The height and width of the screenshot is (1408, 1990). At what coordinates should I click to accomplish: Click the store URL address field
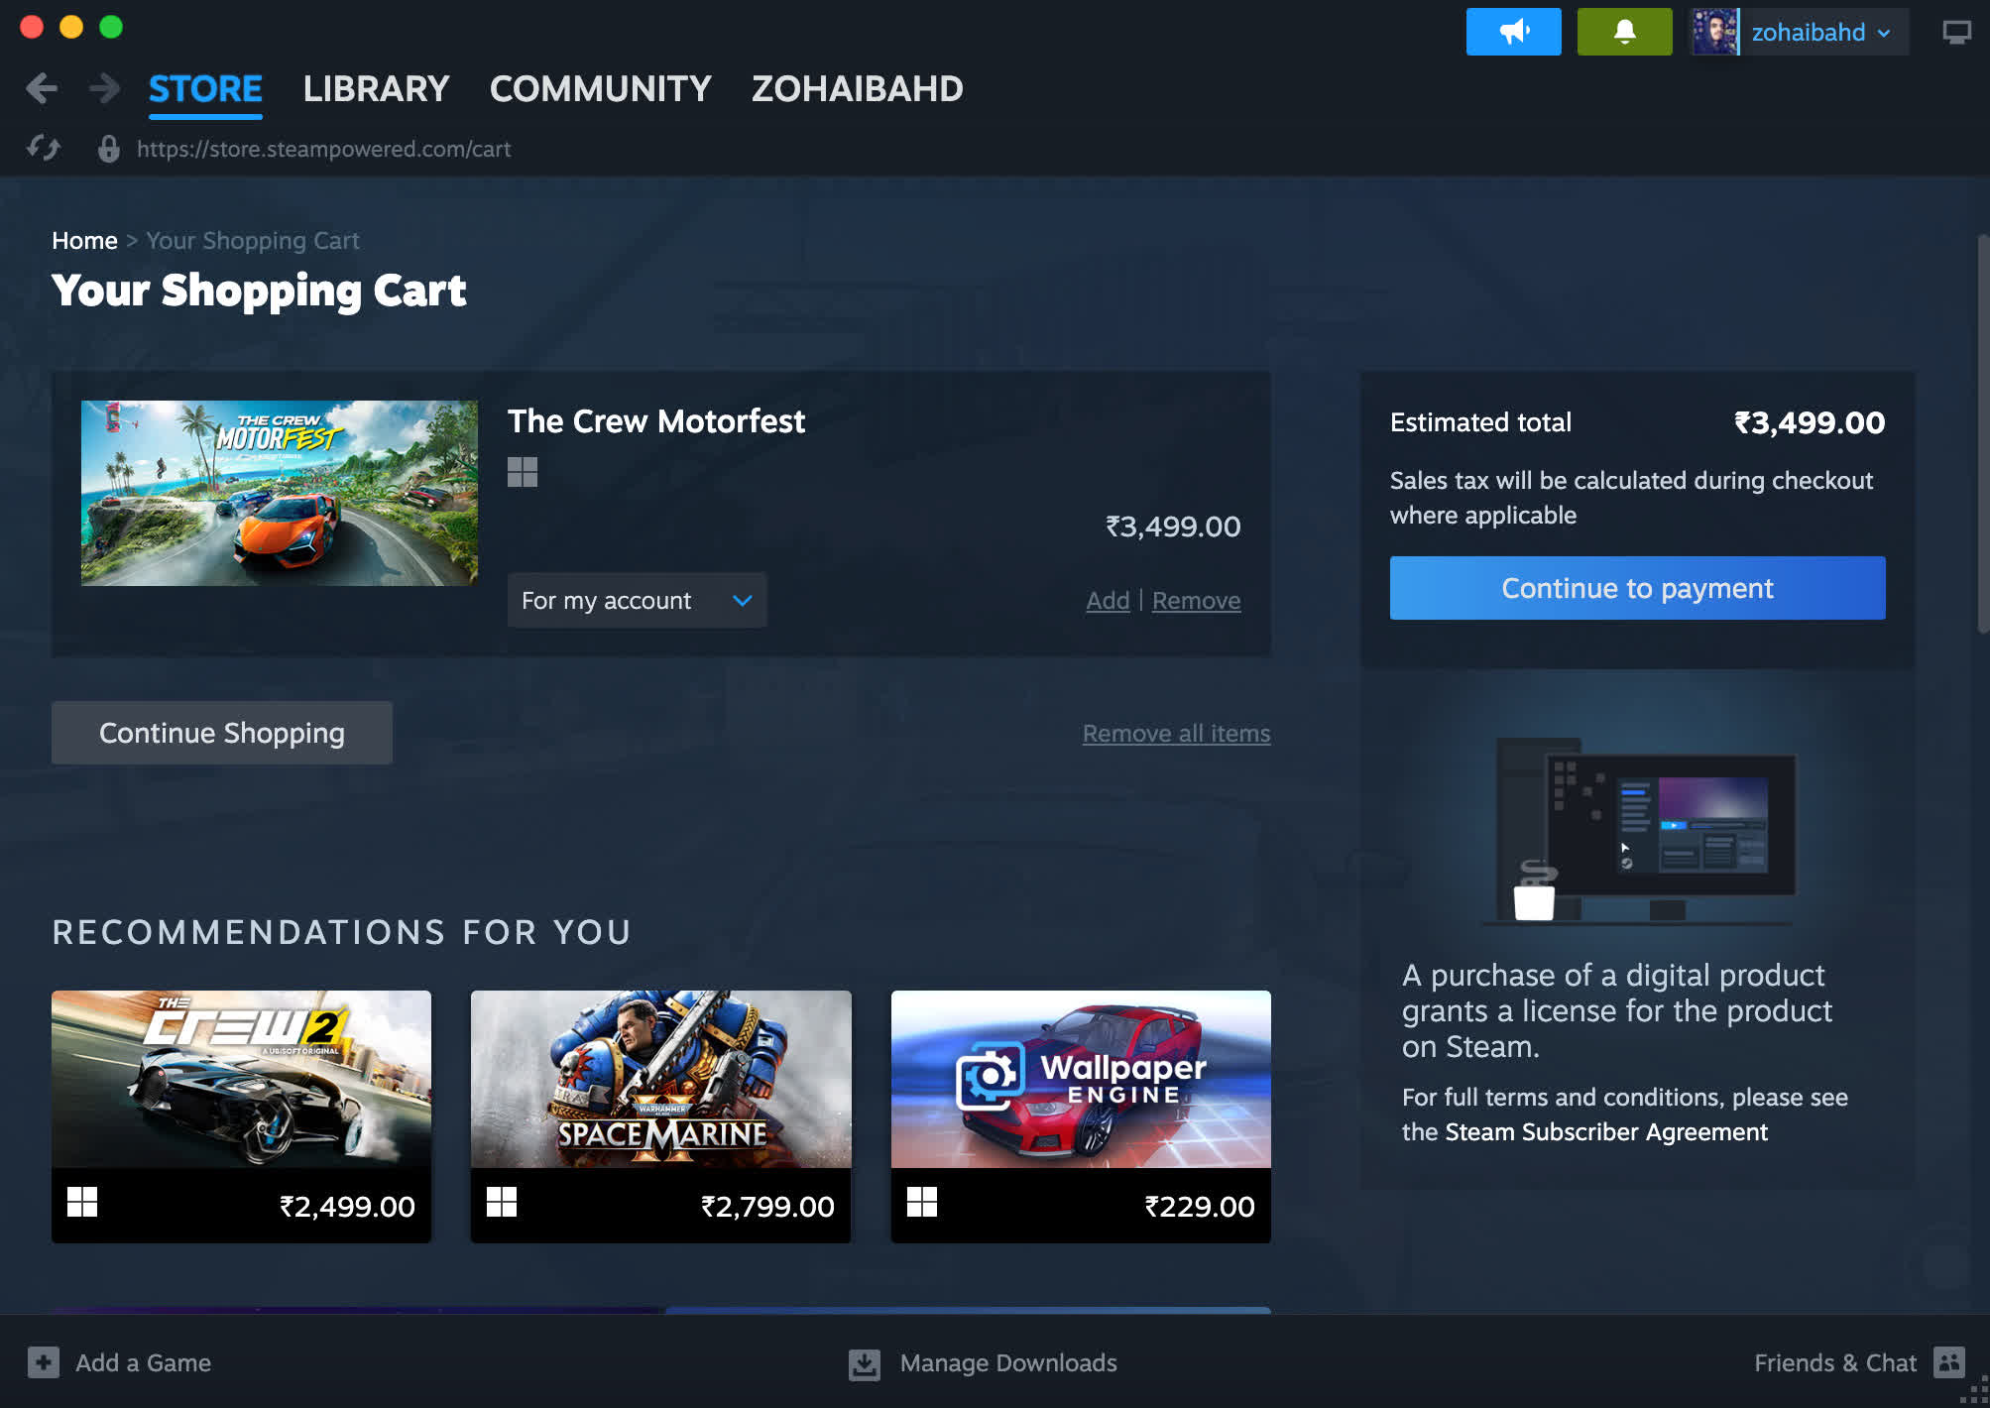tap(323, 149)
